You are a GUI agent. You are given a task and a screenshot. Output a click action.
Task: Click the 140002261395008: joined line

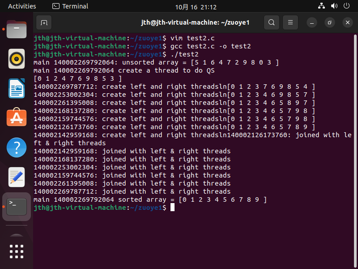click(x=132, y=183)
